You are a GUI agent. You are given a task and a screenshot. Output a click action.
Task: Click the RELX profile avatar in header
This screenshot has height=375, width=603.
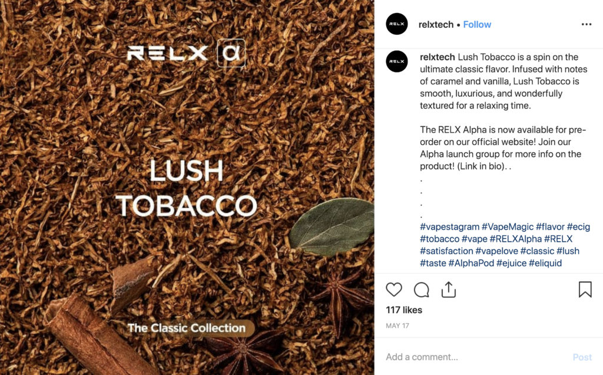coord(397,24)
